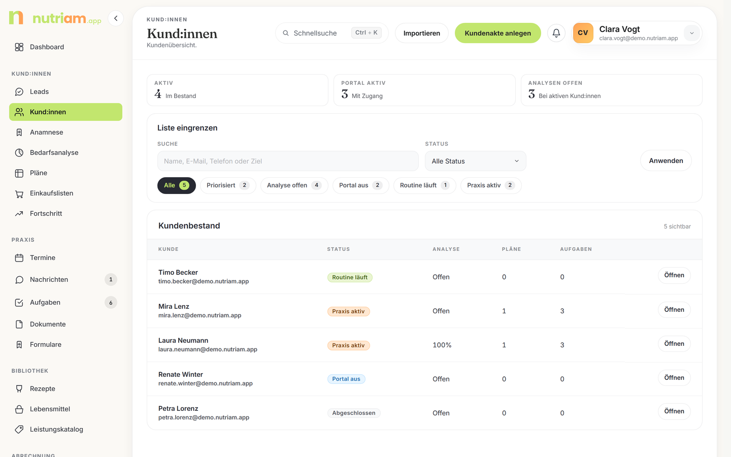731x457 pixels.
Task: Click the nutriam.app logo
Action: (55, 18)
